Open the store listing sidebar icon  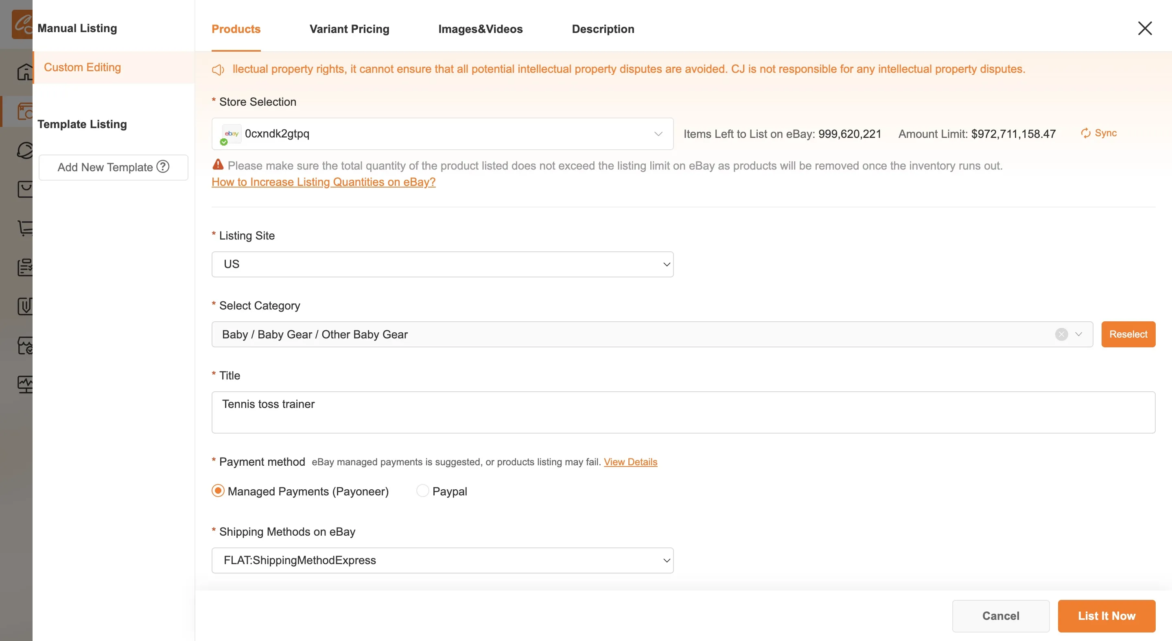[x=25, y=111]
